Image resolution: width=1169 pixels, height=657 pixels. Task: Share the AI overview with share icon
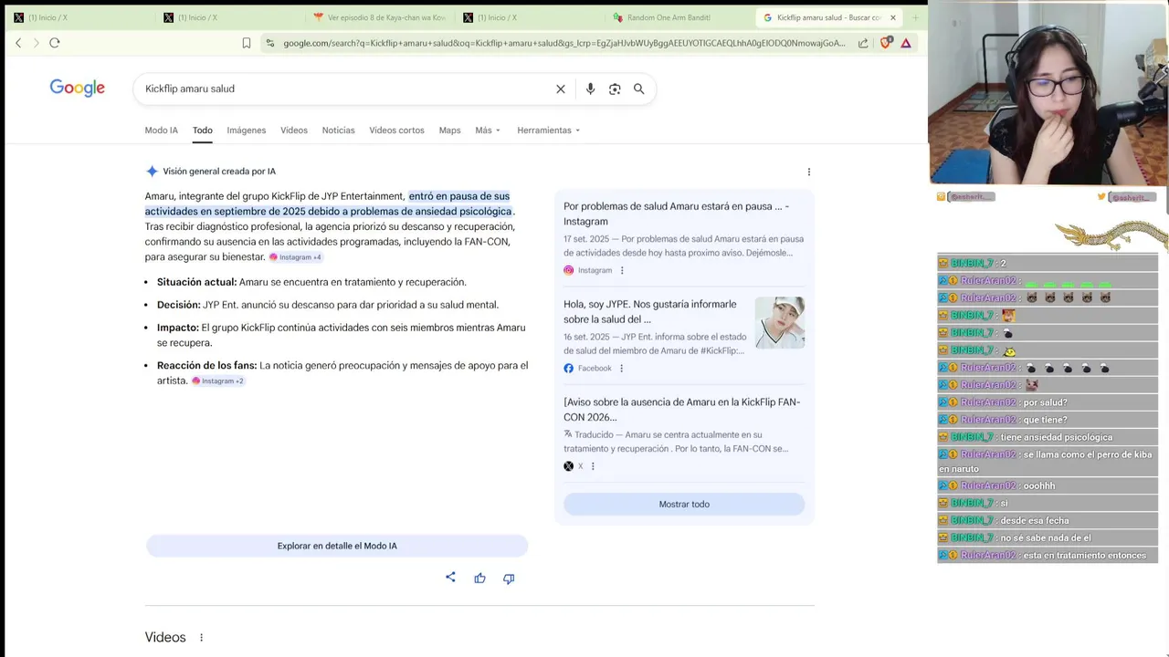click(x=450, y=578)
